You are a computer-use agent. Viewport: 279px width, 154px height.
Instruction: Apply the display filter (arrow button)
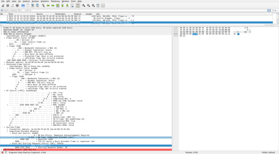point(269,11)
